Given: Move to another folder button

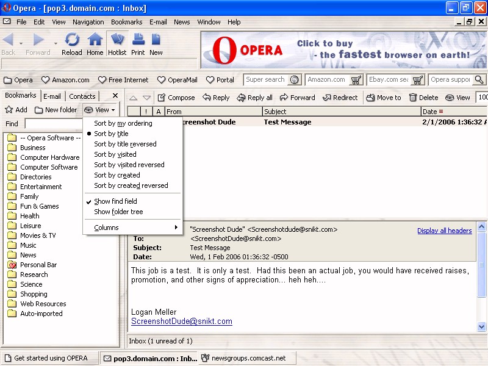Looking at the screenshot, I should coord(384,98).
